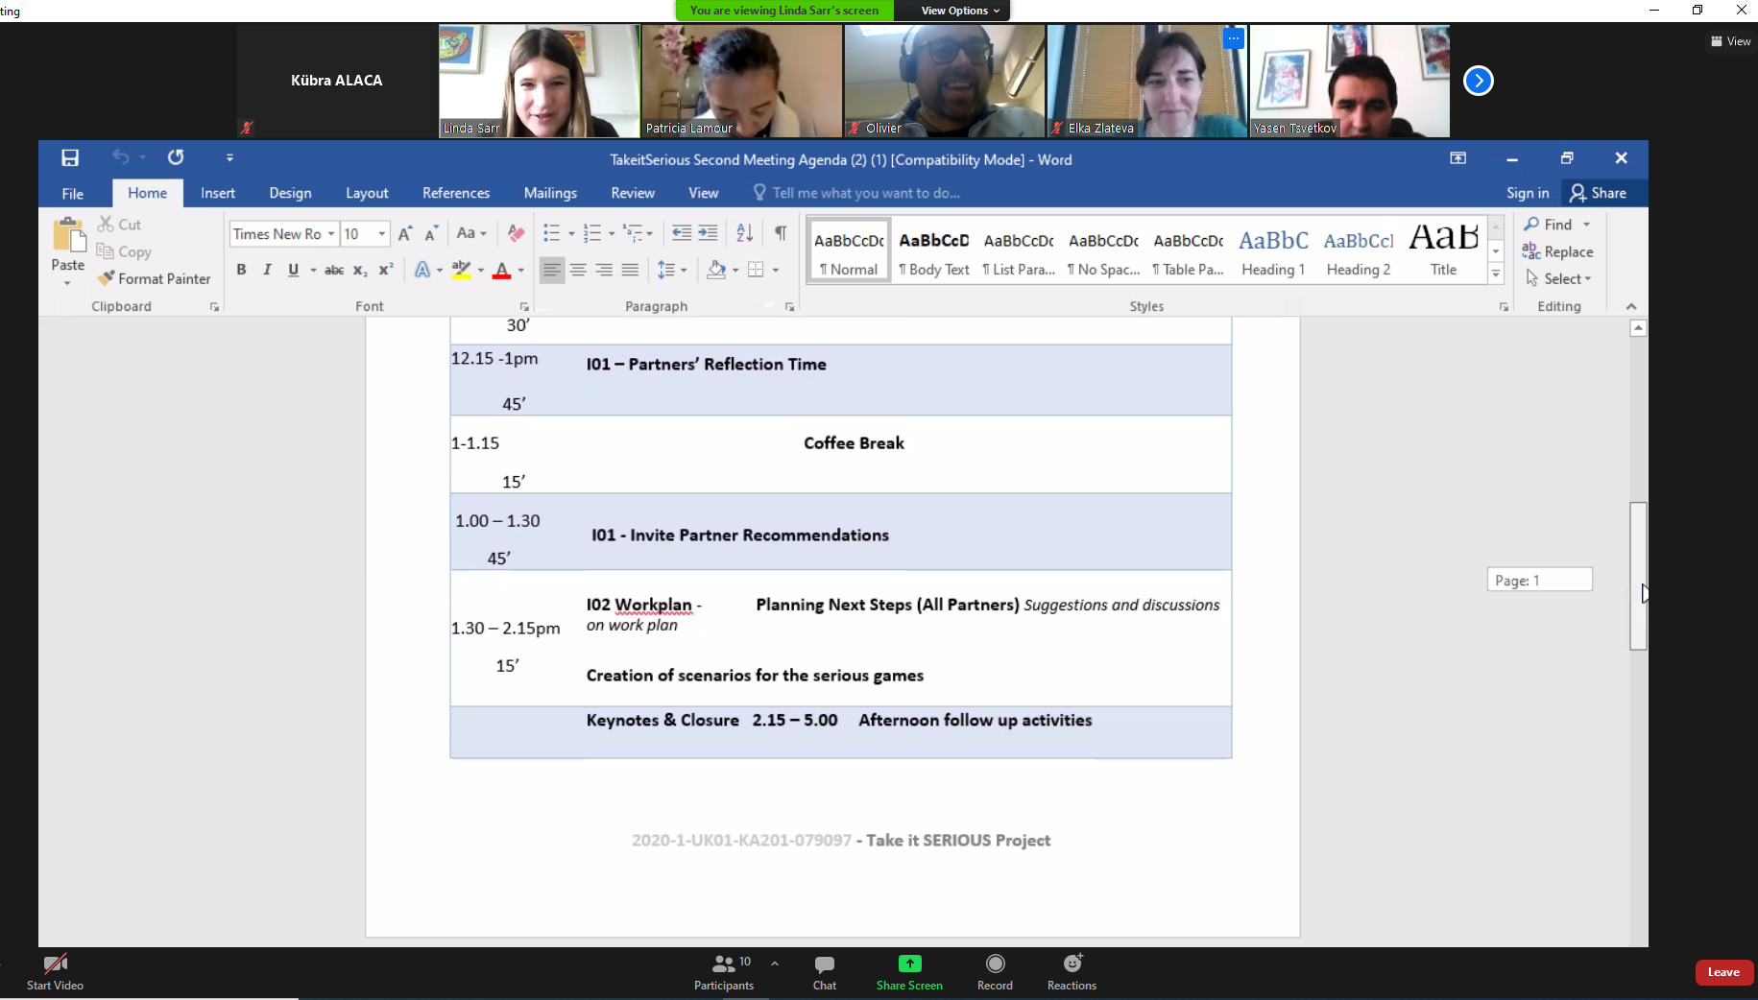The height and width of the screenshot is (1000, 1758).
Task: Open Zoom Reactions menu
Action: click(1072, 971)
